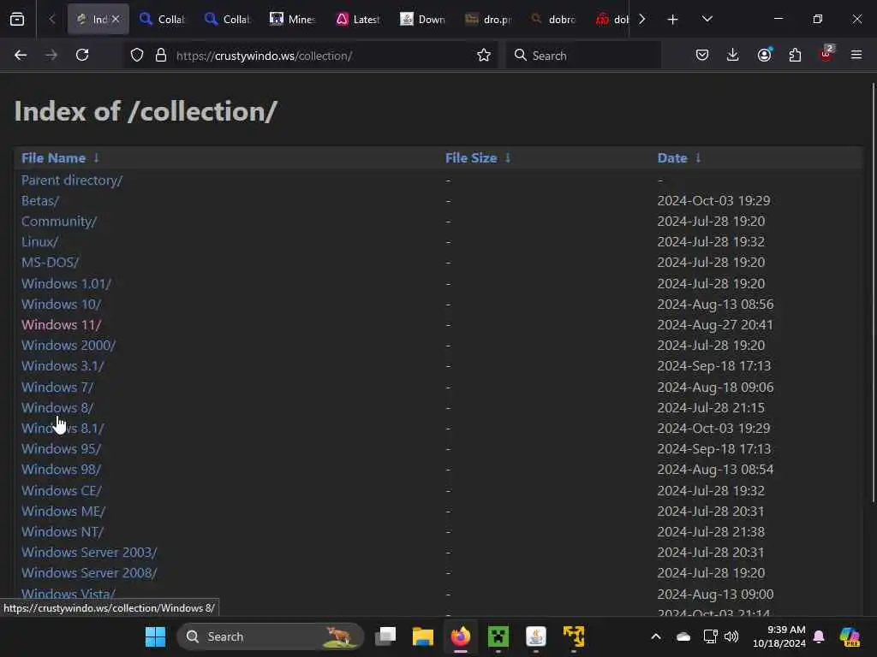Screen dimensions: 877x657
Task: Open the Extensions puzzle icon
Action: [x=795, y=56]
